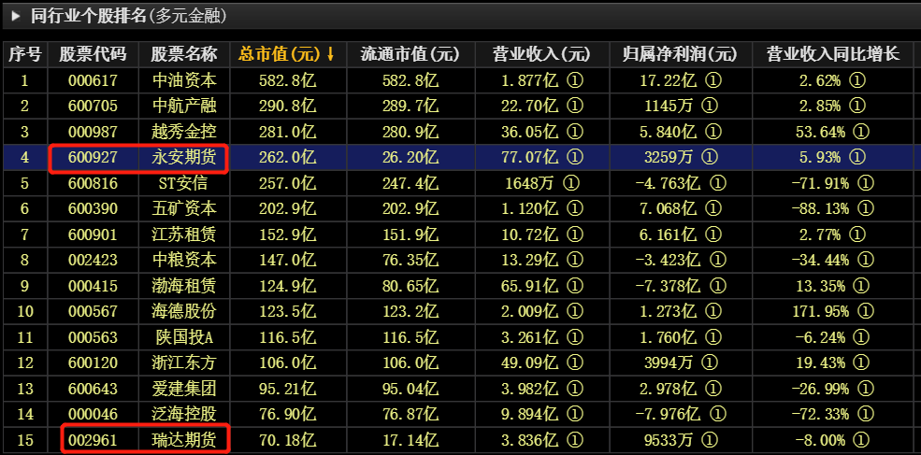Open info icon beside -88.13% growth
Screen dimensions: 921x455
click(x=865, y=209)
